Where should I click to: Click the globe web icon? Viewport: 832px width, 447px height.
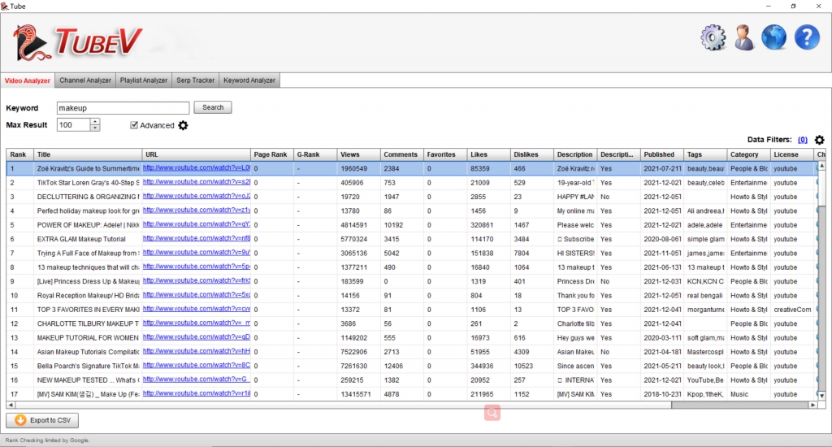(774, 37)
